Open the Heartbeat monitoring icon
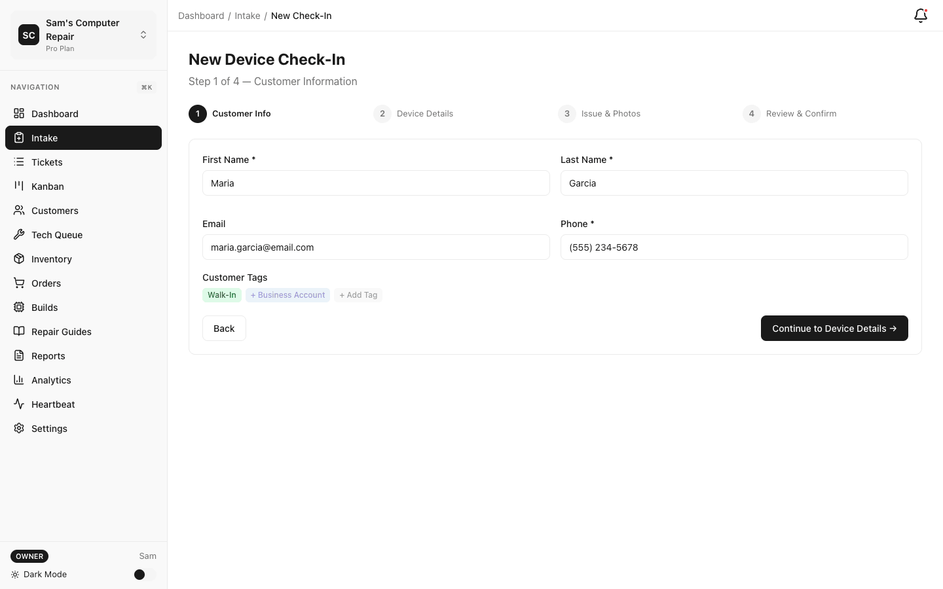Viewport: 943px width, 589px height. [19, 404]
